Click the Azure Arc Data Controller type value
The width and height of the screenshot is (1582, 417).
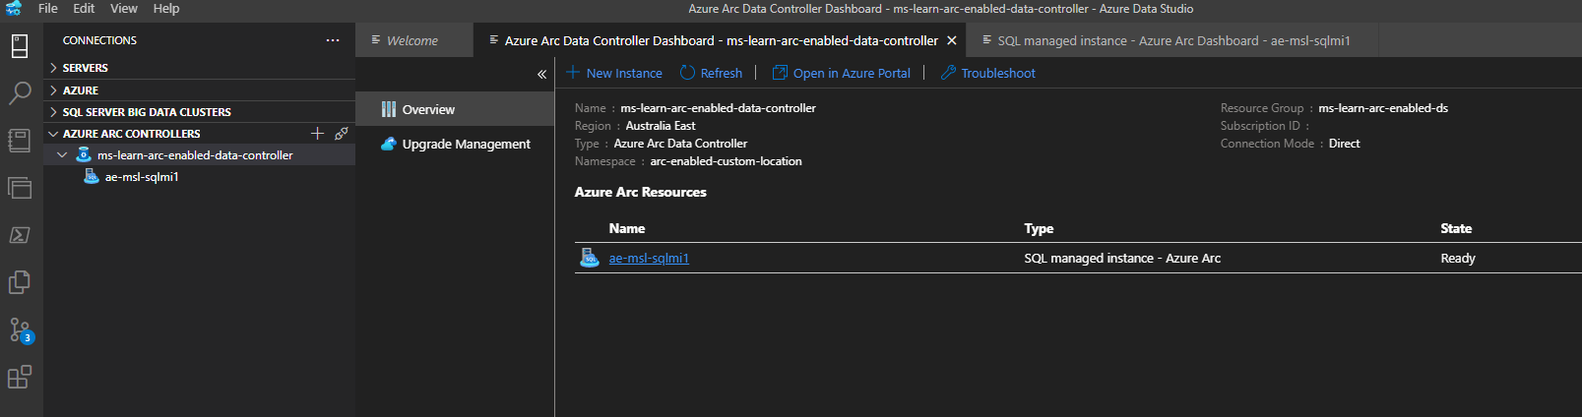[680, 144]
